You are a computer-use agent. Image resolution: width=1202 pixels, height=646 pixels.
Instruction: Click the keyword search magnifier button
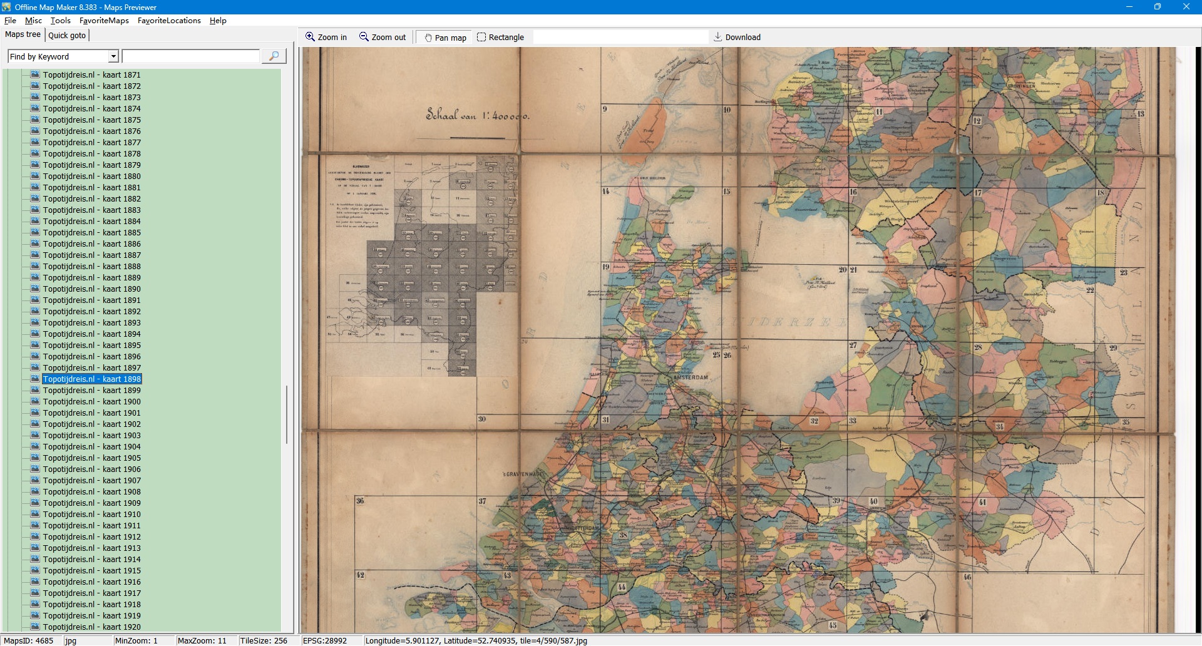(274, 56)
